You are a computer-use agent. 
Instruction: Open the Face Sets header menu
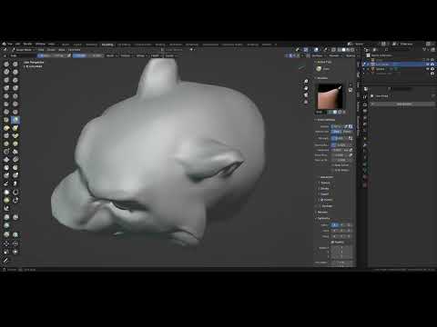pyautogui.click(x=74, y=50)
